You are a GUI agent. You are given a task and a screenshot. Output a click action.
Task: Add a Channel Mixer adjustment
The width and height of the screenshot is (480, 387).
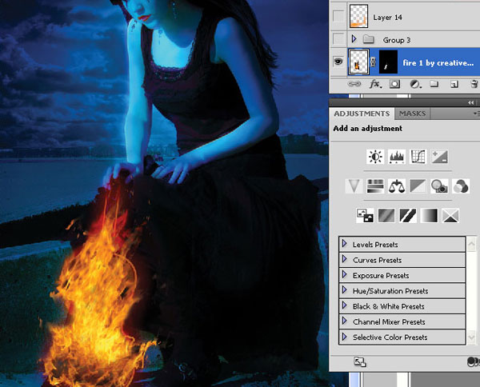(x=461, y=186)
